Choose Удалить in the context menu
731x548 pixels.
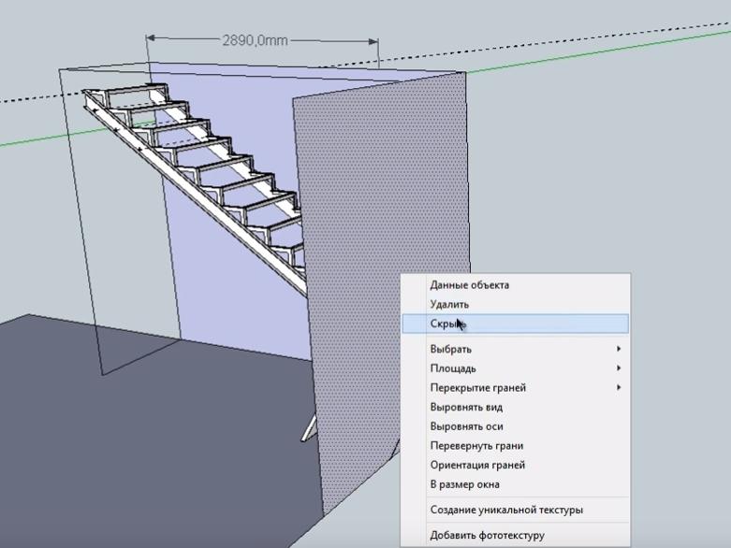[x=449, y=304]
